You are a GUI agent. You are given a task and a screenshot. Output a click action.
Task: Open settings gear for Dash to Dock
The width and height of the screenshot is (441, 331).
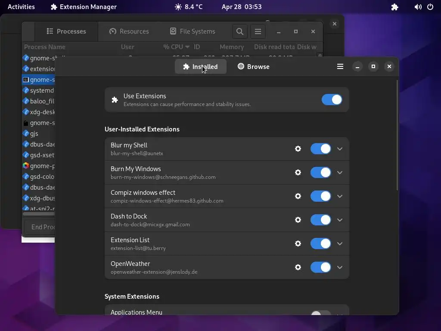click(x=298, y=219)
